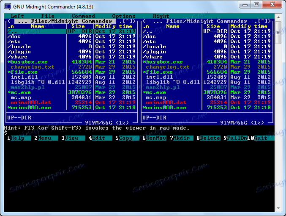Select the /etc folder in right panel
This screenshot has height=216, width=286.
point(207,42)
